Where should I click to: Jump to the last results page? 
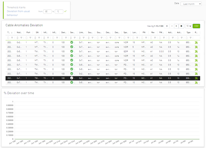[x=182, y=26]
